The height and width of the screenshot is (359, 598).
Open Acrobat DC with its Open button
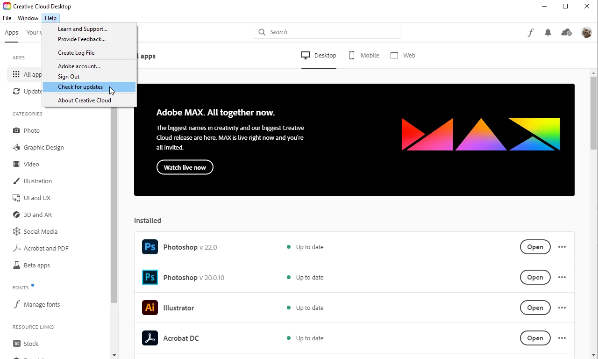pyautogui.click(x=535, y=338)
